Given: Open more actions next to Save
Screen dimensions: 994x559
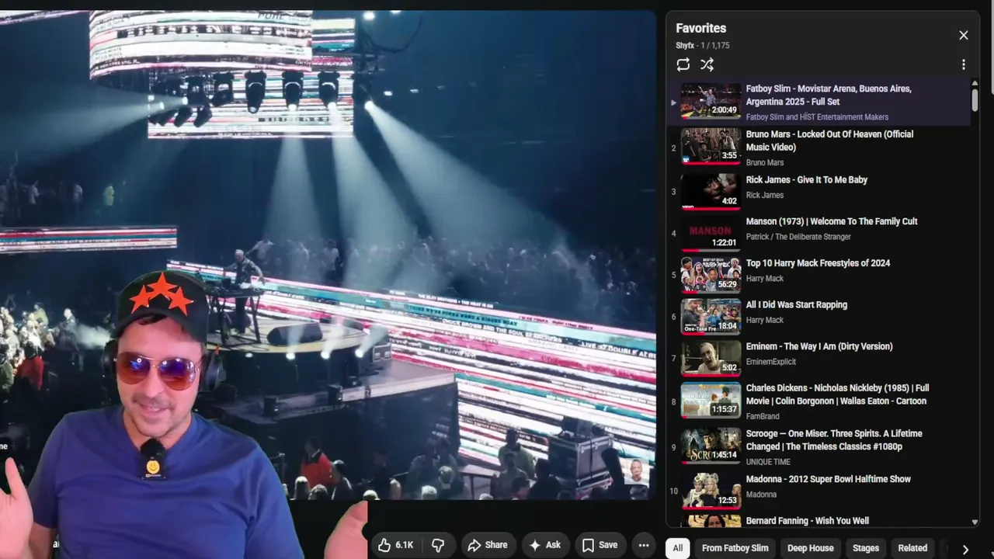Looking at the screenshot, I should click(x=644, y=545).
